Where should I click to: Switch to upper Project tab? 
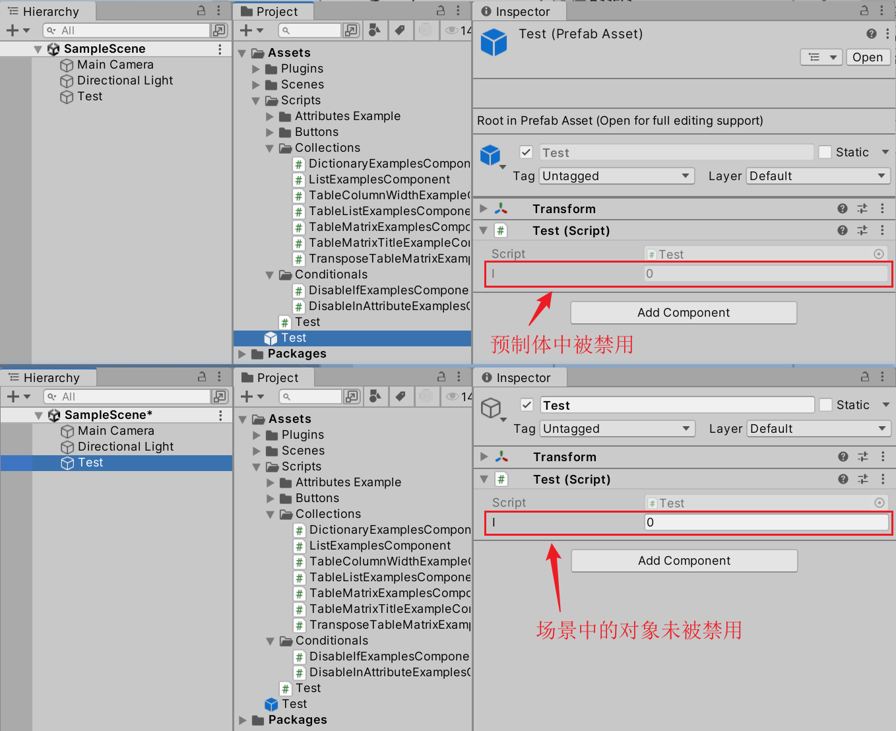274,11
